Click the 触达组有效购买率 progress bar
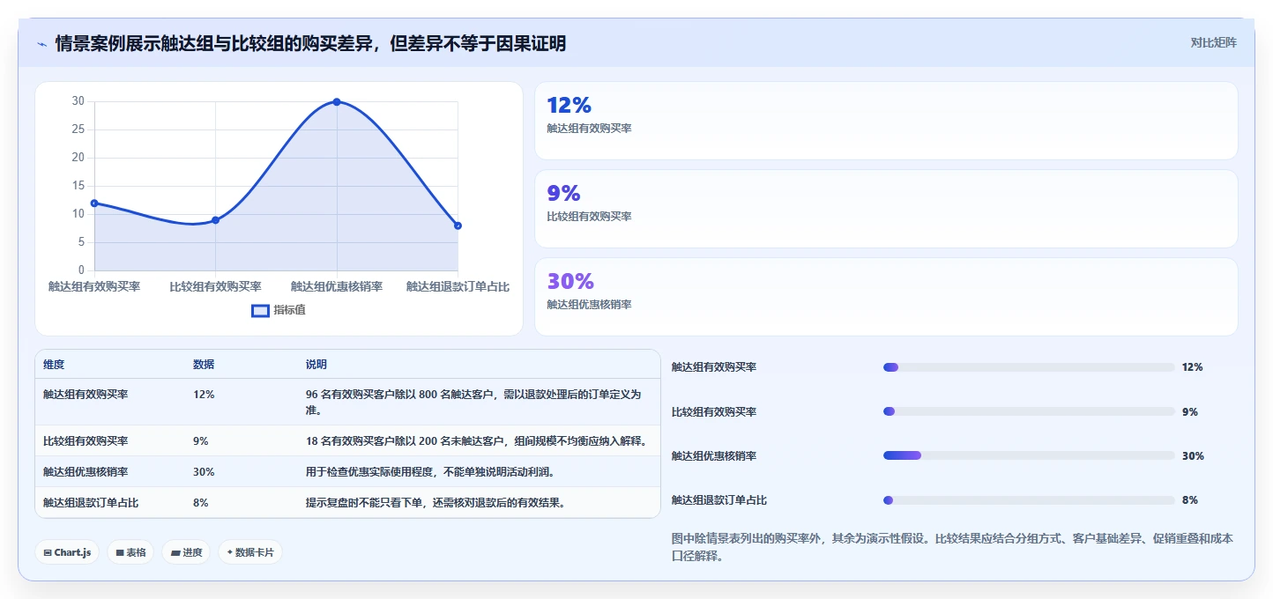This screenshot has width=1273, height=599. (x=1029, y=367)
